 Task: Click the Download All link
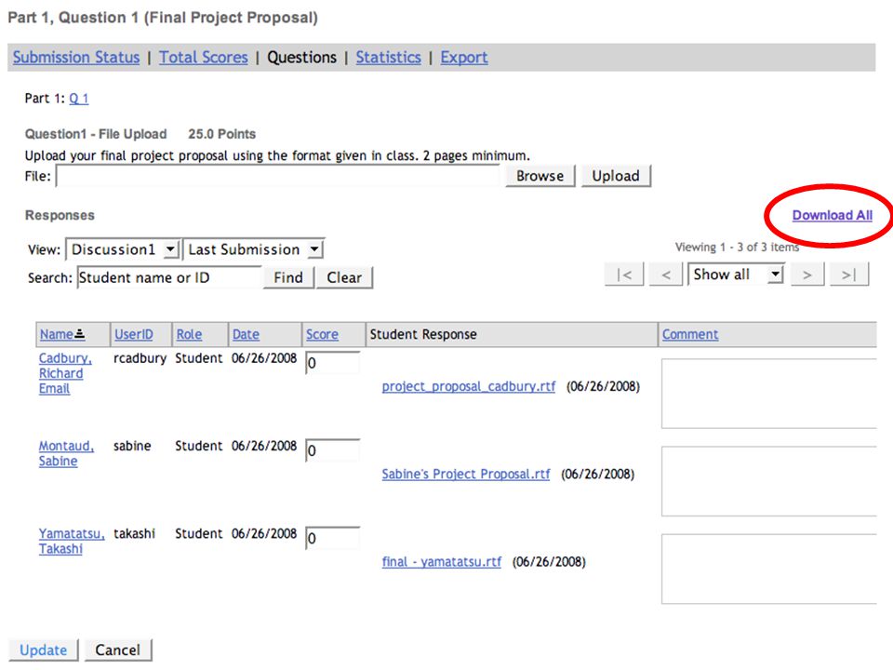832,215
